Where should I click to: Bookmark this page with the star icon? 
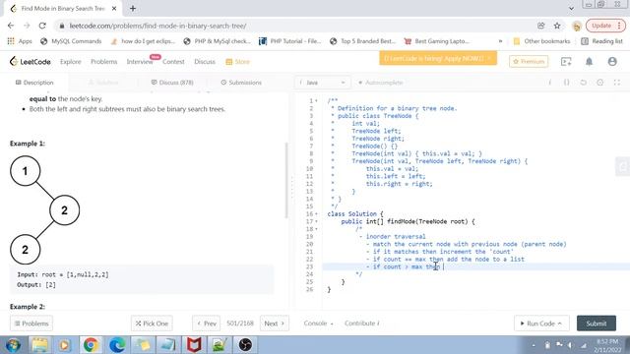(557, 26)
